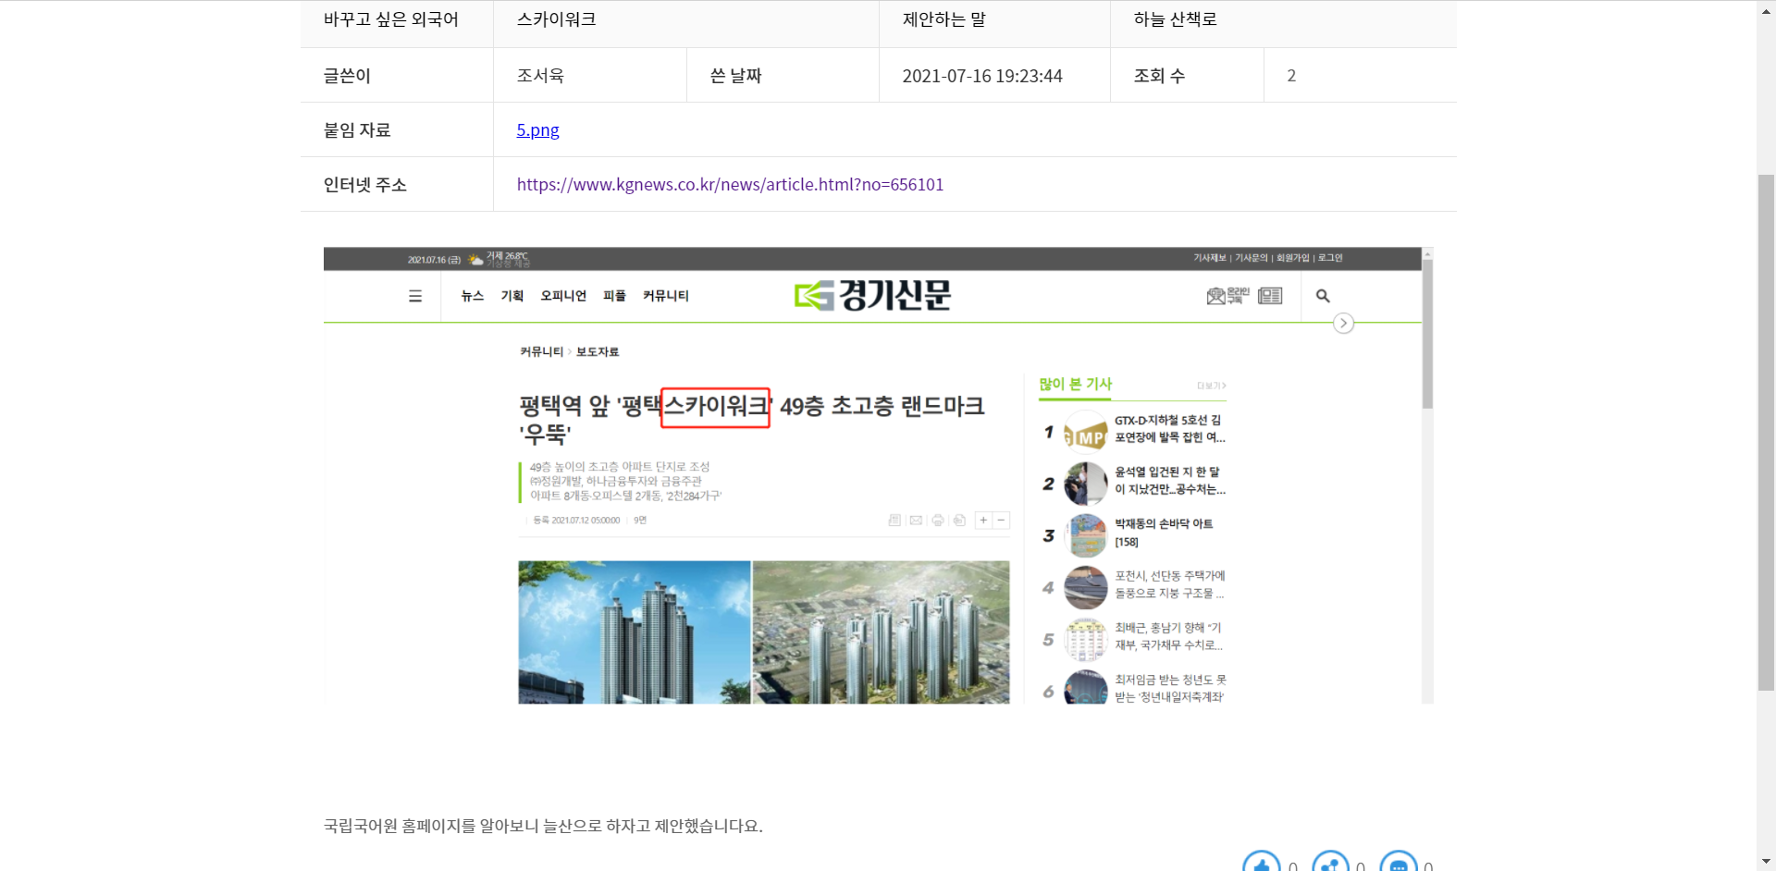Click the print icon under the article headline

pos(938,521)
